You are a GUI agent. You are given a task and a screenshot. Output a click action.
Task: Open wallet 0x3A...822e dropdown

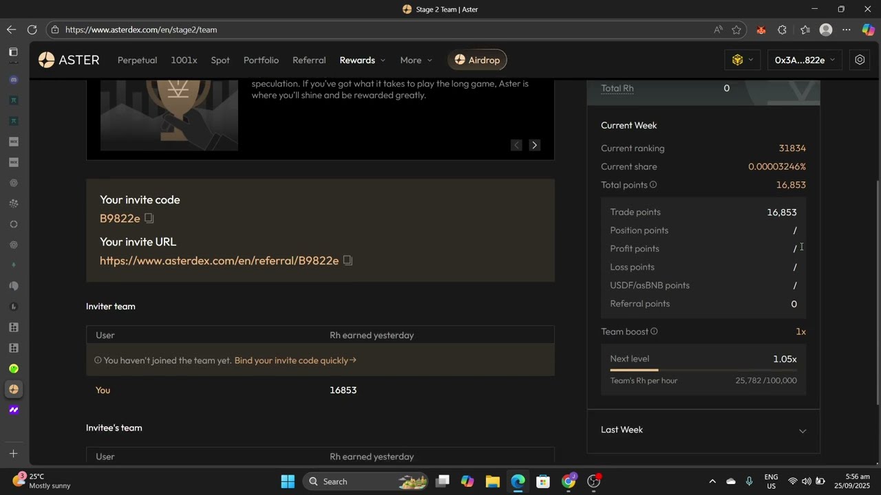pyautogui.click(x=805, y=60)
